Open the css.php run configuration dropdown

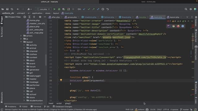(43, 9)
